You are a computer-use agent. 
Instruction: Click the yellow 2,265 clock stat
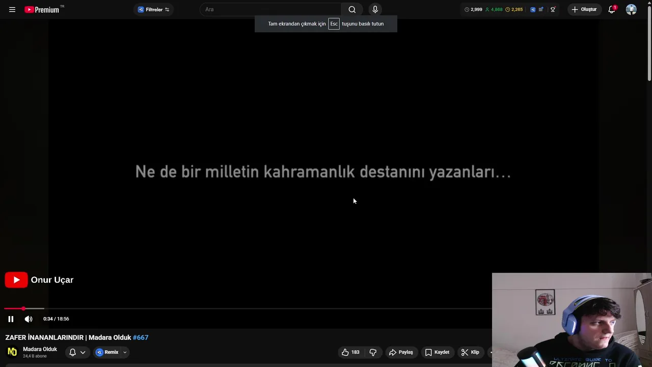514,9
